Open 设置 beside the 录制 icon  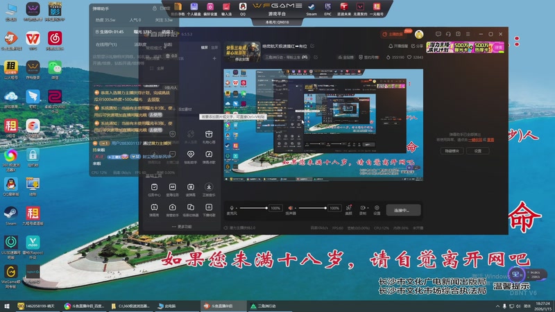coord(377,210)
